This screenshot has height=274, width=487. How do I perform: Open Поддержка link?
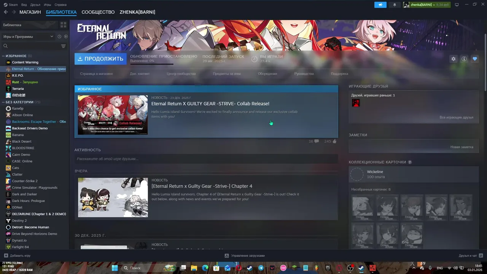[x=339, y=74]
